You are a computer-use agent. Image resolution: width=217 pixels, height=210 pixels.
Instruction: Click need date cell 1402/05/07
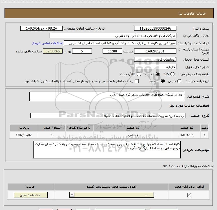24,135
